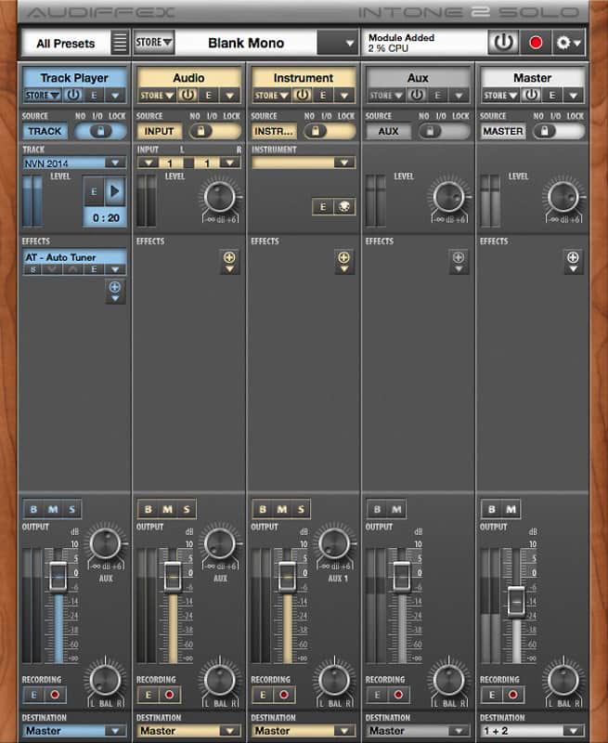Toggle power on the Track Player module

pos(73,96)
